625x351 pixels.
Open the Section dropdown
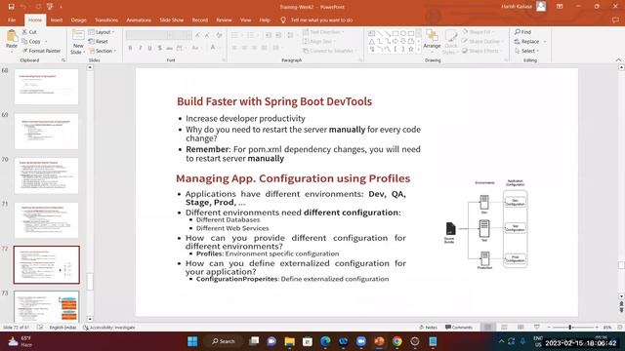click(x=103, y=51)
